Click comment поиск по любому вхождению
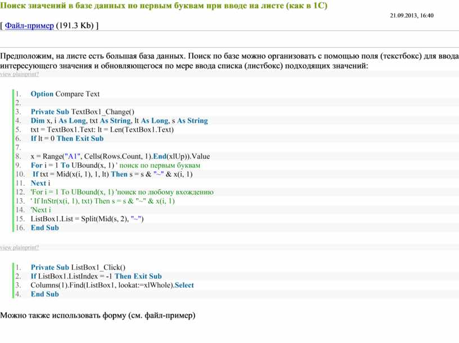Viewport: 459px width, 343px height. (x=164, y=192)
